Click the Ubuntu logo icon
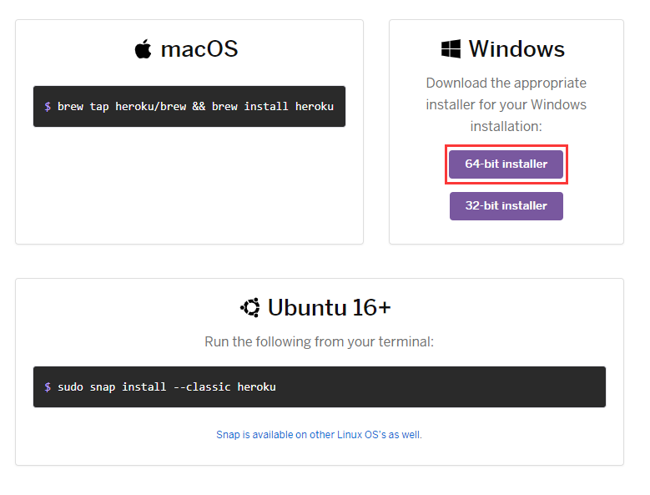650x495 pixels. [249, 308]
